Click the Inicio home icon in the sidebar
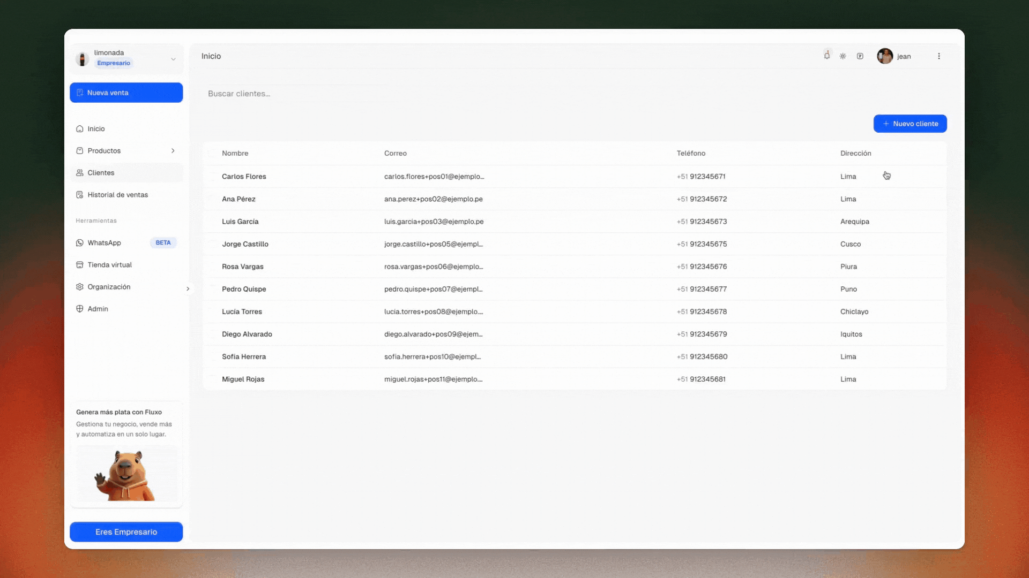 click(80, 129)
